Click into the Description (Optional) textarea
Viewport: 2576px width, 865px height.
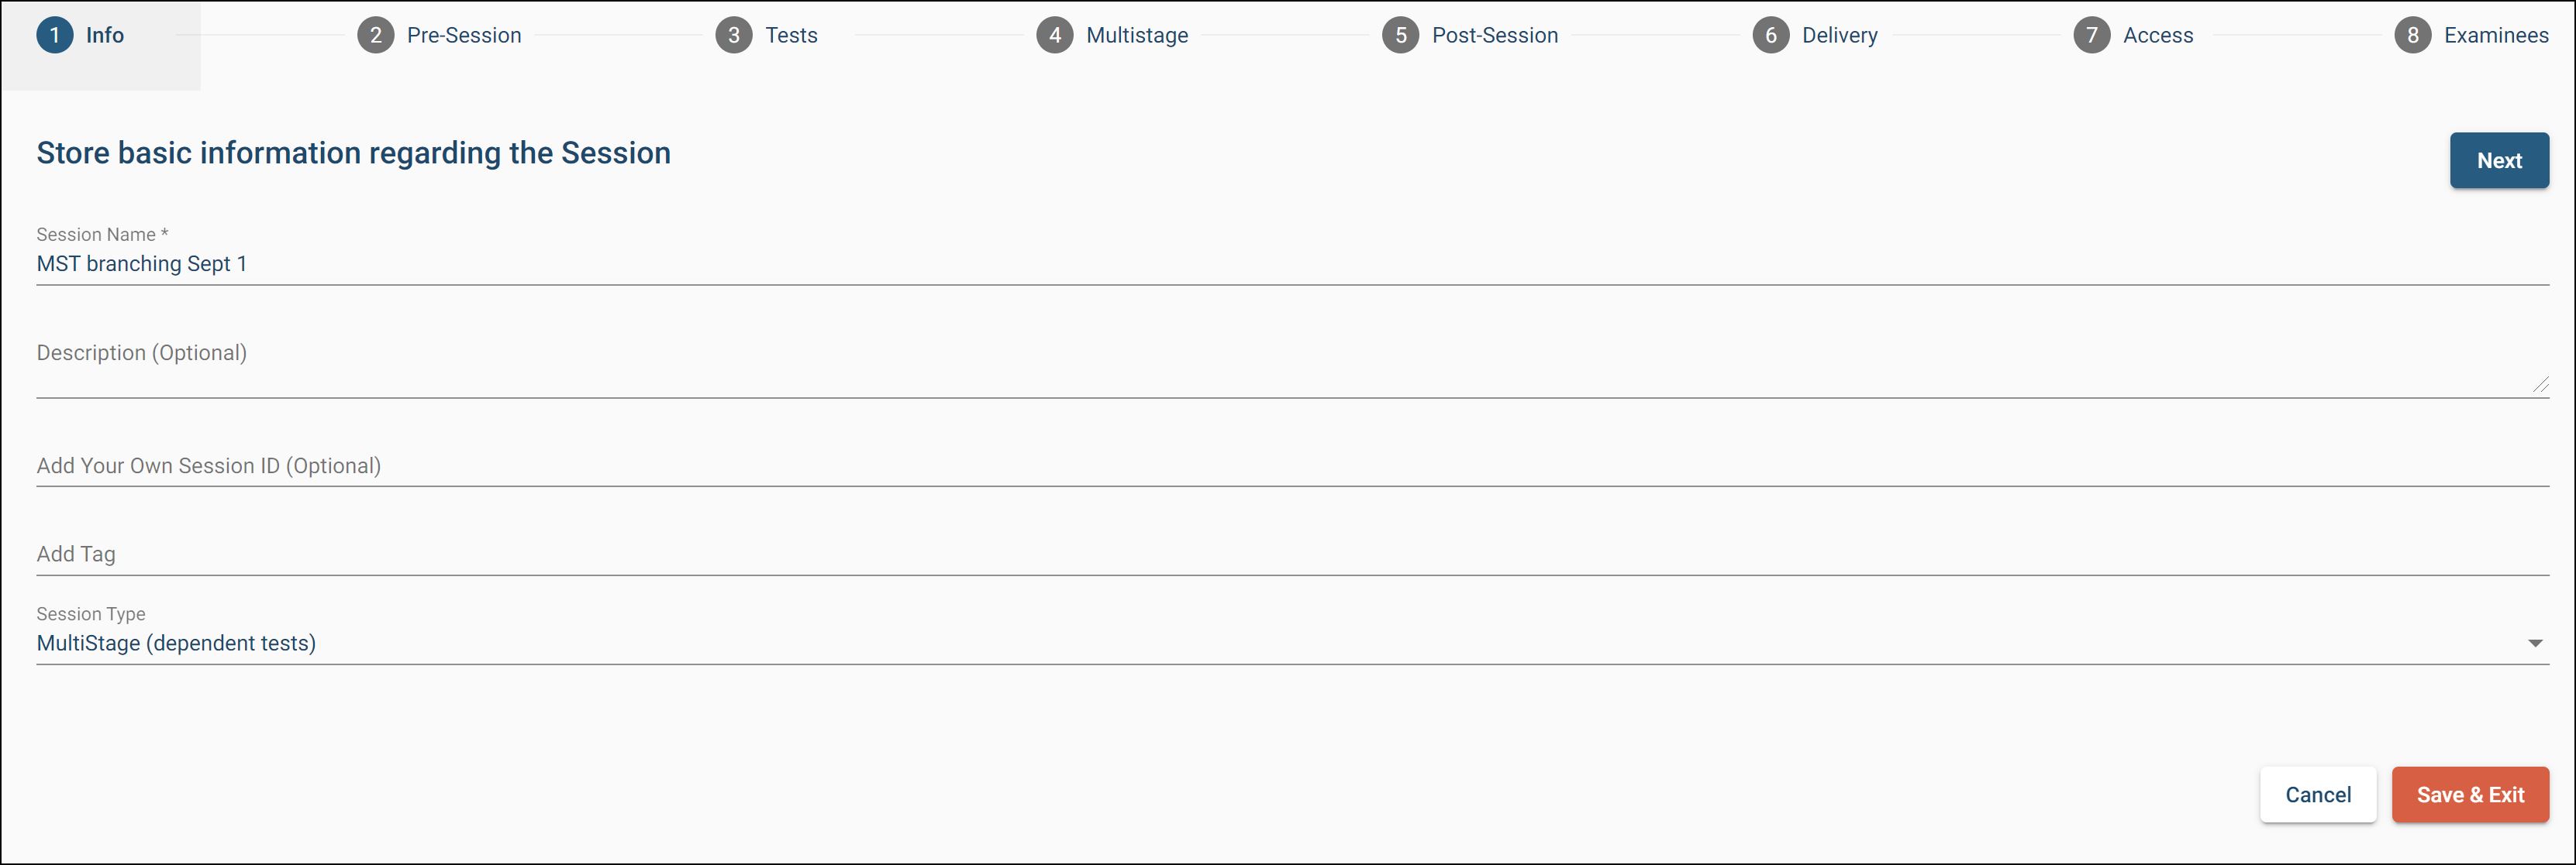pos(1200,365)
